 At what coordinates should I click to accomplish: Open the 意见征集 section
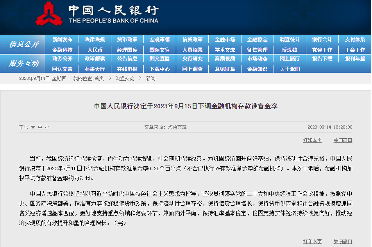[225, 69]
